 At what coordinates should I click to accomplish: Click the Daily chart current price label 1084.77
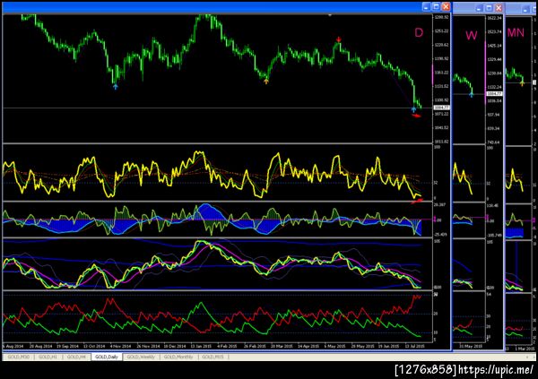point(441,108)
